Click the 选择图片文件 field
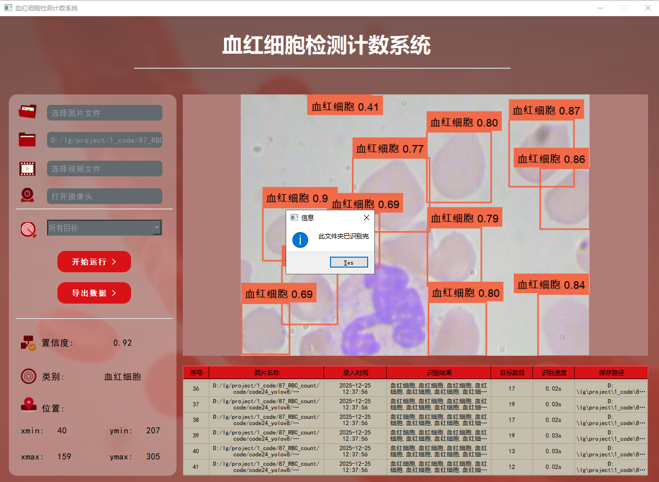This screenshot has height=482, width=659. click(x=104, y=113)
